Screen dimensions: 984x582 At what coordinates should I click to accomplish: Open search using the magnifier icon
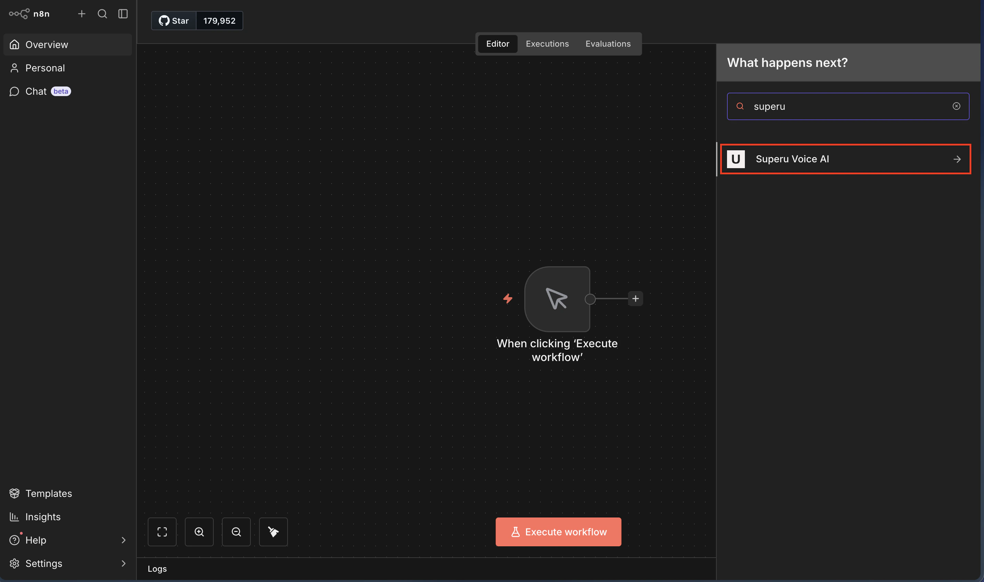[102, 14]
